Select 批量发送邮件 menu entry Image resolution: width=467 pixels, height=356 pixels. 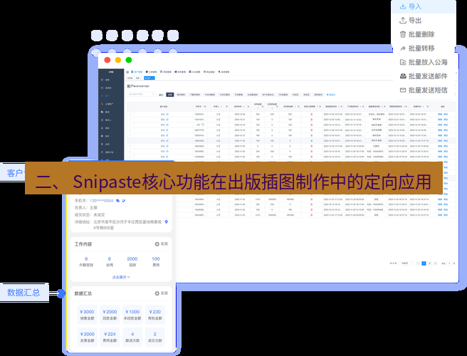(x=424, y=76)
